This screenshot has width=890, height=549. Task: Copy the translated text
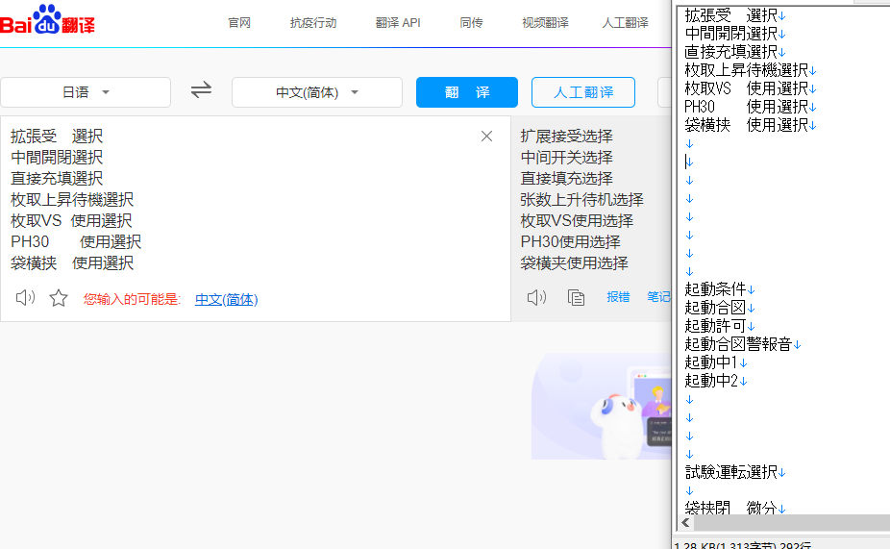point(576,297)
